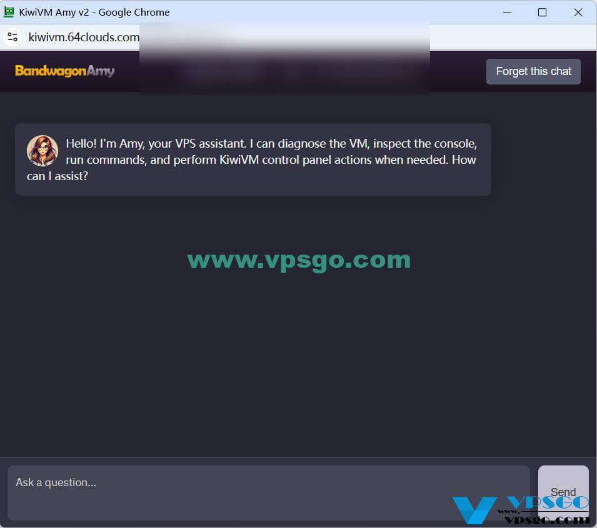
Task: Click the Forget this chat button
Action: [533, 71]
